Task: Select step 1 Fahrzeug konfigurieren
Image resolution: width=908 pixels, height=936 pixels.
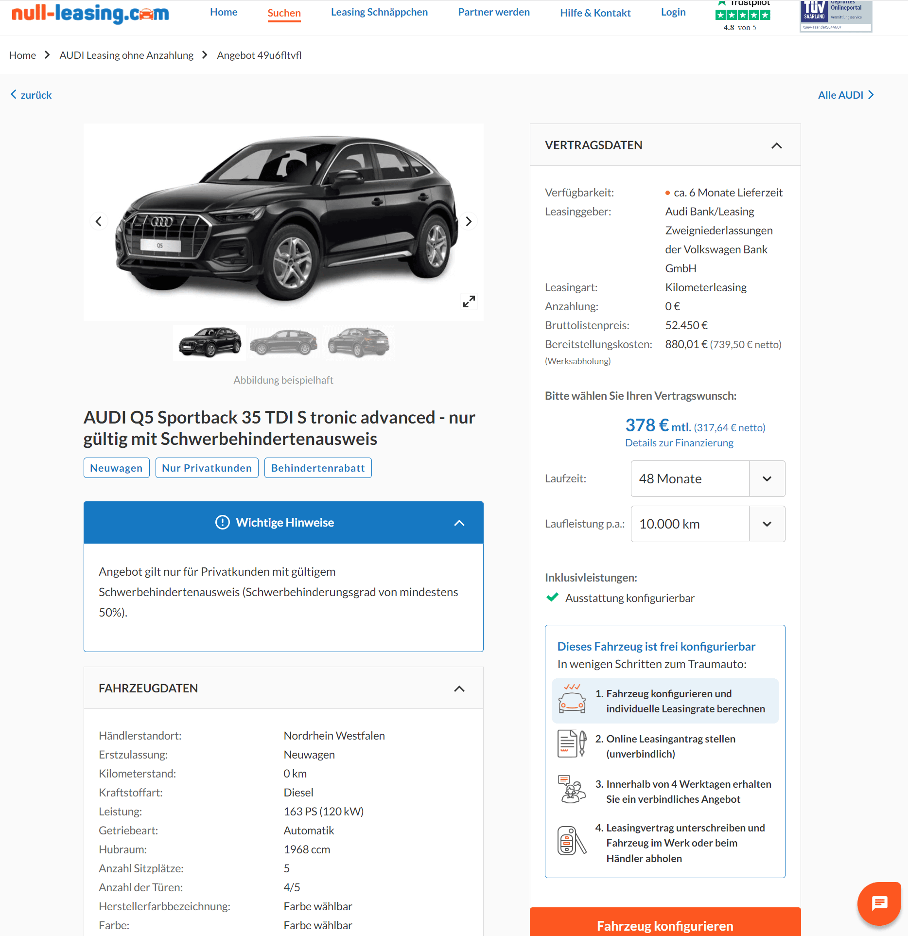Action: 665,701
